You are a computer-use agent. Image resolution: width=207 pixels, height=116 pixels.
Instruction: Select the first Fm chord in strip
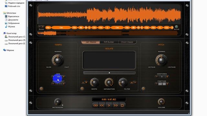click(x=48, y=28)
